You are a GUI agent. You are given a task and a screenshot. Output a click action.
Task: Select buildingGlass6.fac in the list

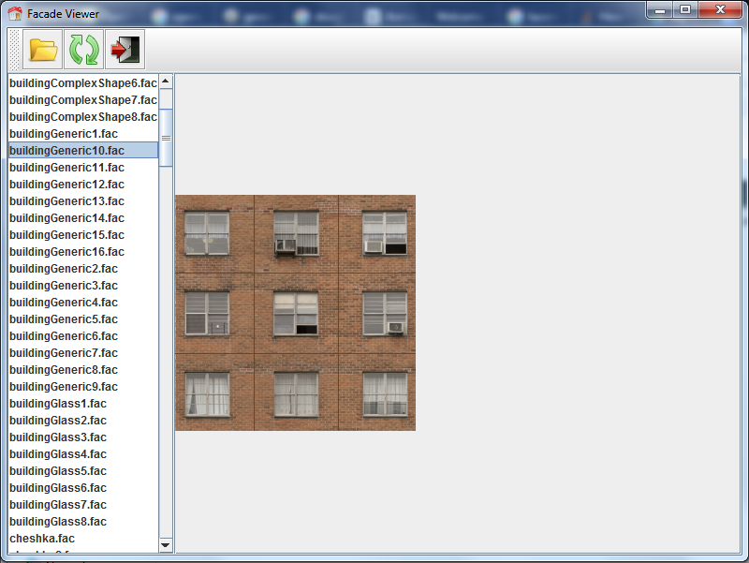tap(83, 488)
